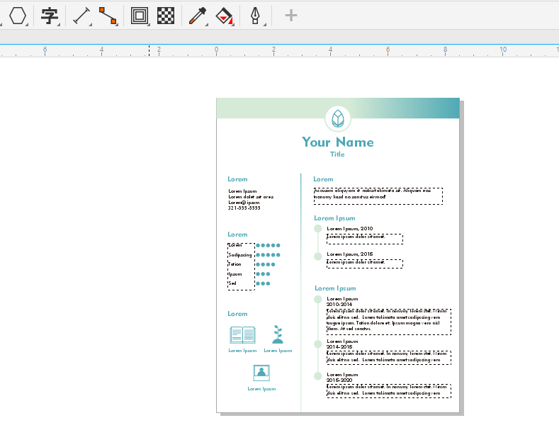Viewport: 559px width, 435px height.
Task: Select the Transparency checkerboard tool
Action: (x=166, y=16)
